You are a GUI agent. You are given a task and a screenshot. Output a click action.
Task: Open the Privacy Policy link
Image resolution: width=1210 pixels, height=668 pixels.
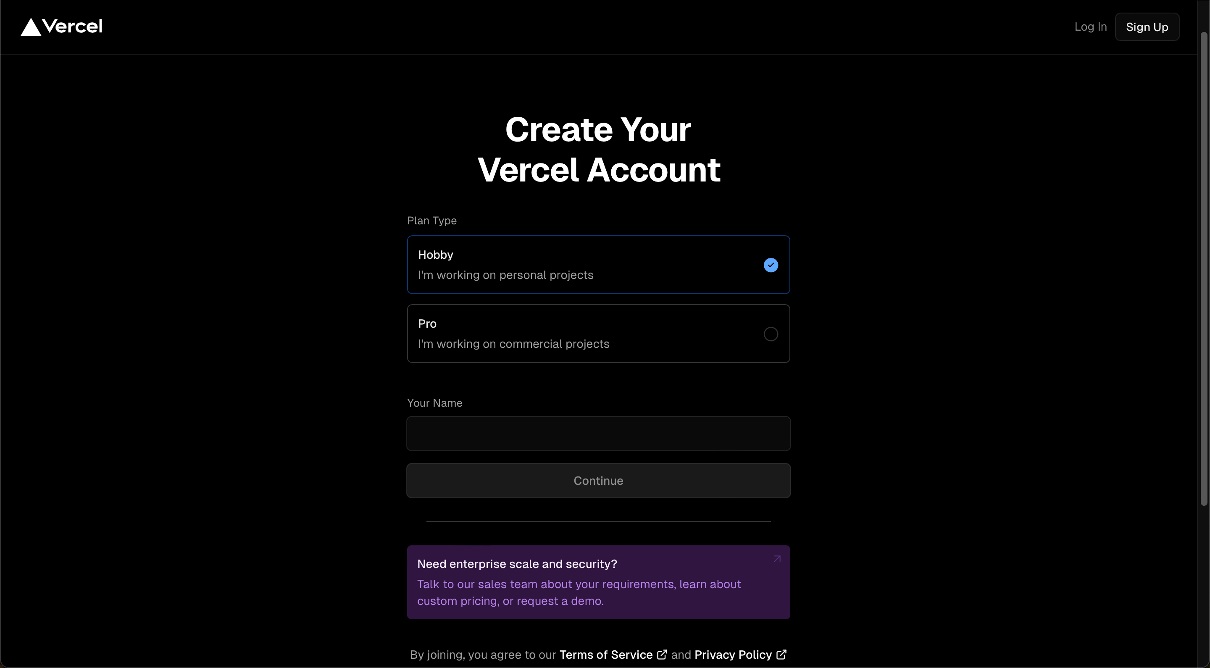click(x=733, y=655)
